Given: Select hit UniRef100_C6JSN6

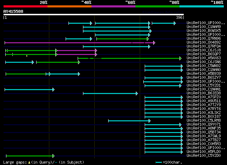Looking at the screenshot, I should pyautogui.click(x=204, y=62).
